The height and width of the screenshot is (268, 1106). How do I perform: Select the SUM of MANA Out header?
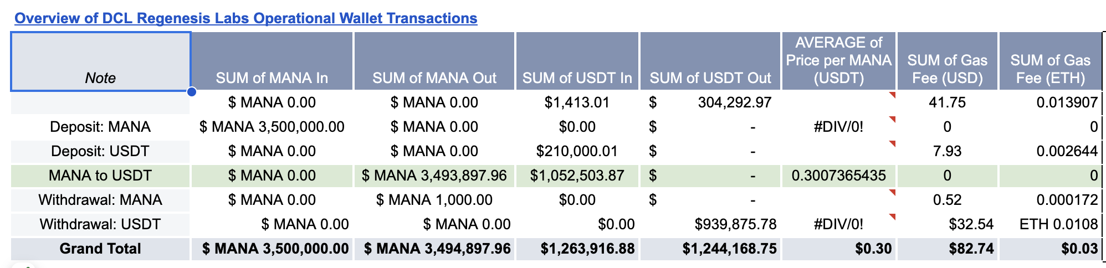coord(434,61)
